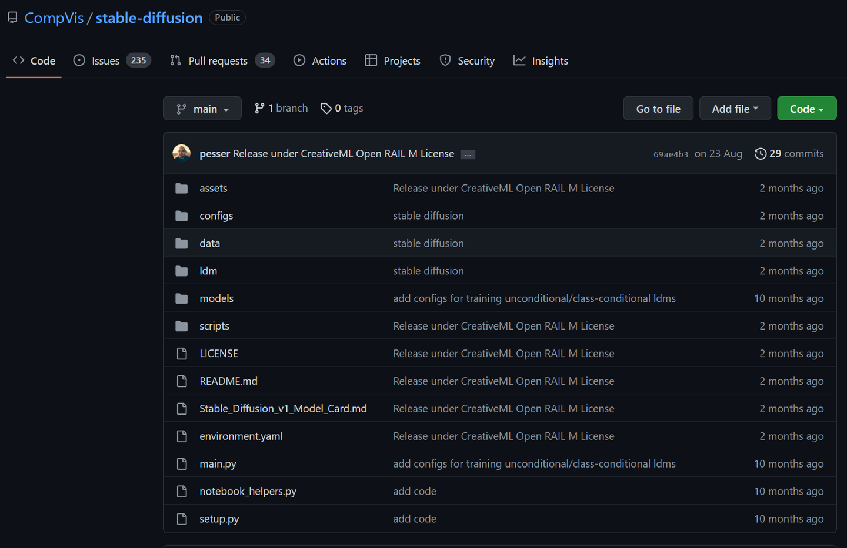View the 0 tags link
The height and width of the screenshot is (548, 847).
coord(342,108)
